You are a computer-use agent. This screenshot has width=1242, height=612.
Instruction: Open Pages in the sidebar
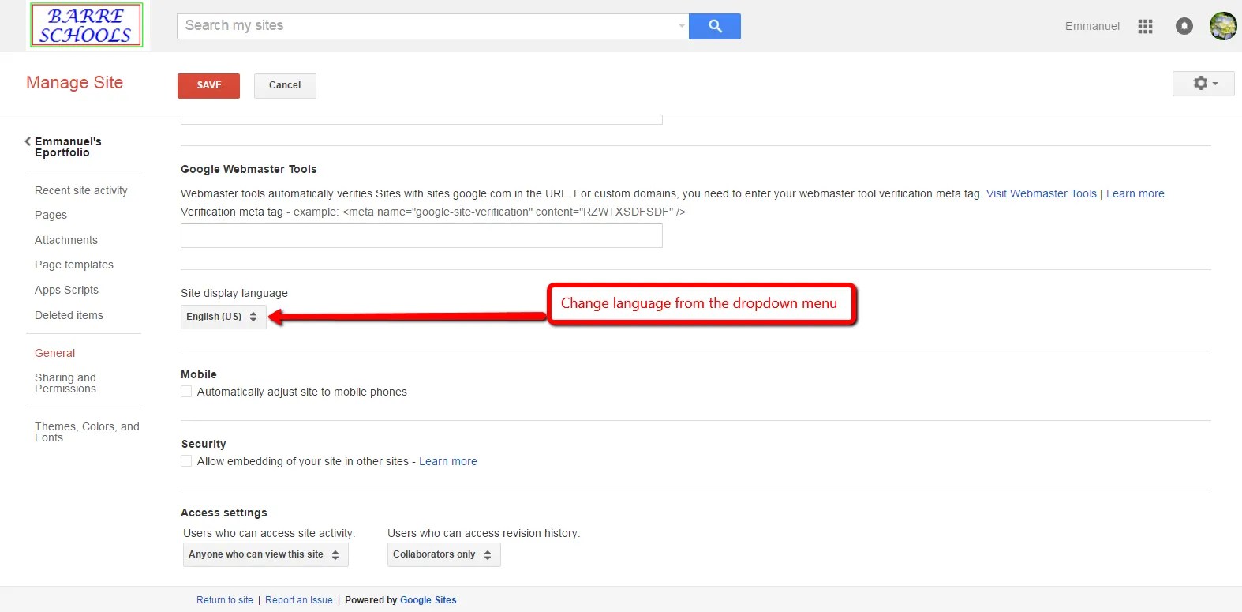(51, 215)
